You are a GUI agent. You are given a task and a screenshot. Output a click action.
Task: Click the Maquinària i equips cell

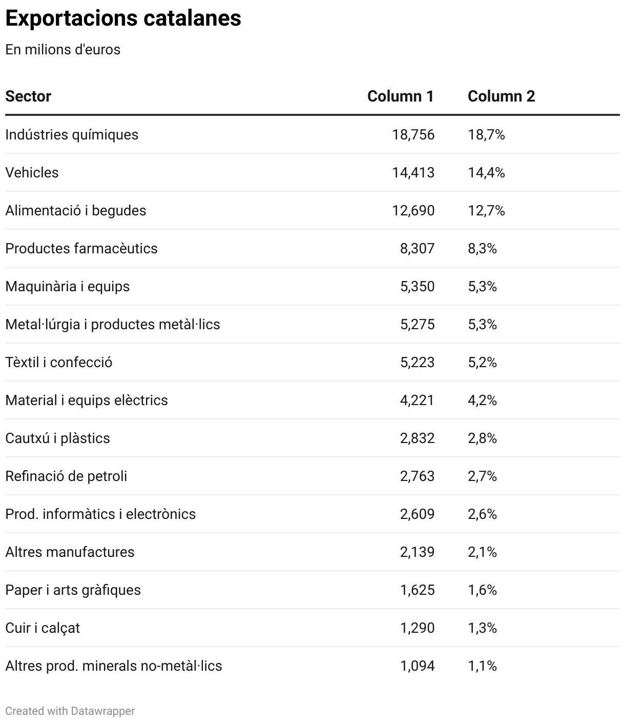coord(68,287)
